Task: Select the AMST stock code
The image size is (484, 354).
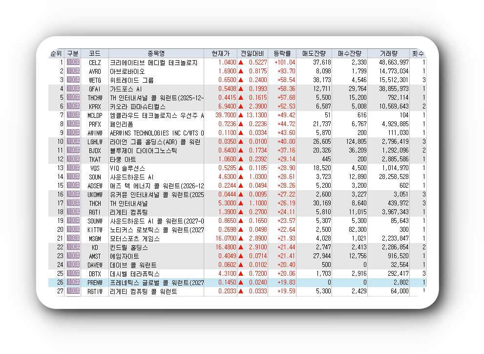Action: pyautogui.click(x=95, y=256)
